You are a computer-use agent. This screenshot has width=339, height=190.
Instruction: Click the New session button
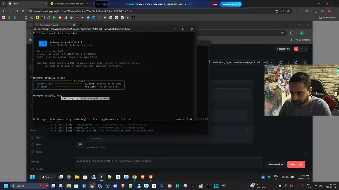click(x=275, y=164)
